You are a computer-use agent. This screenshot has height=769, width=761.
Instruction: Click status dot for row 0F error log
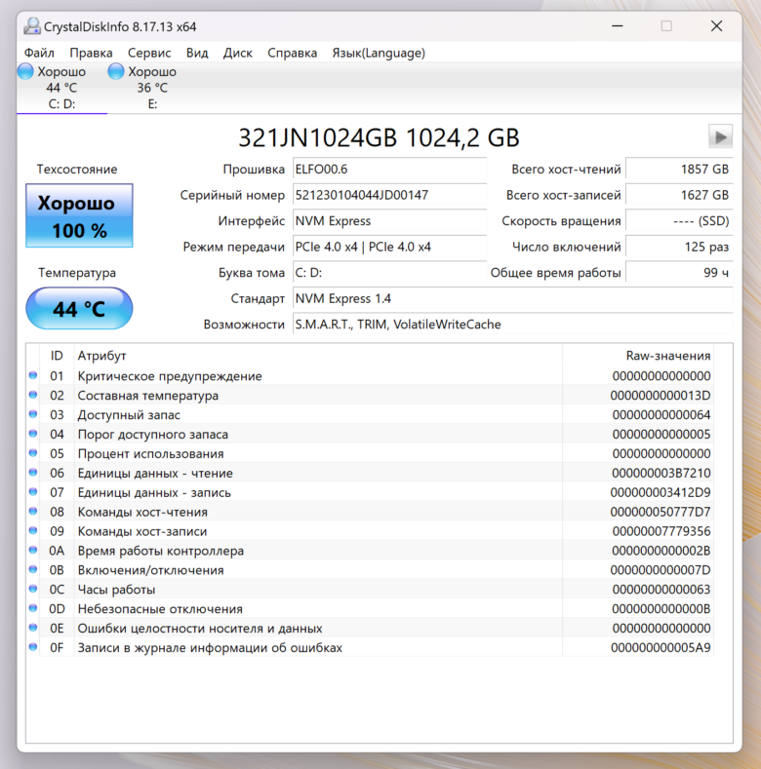[x=33, y=646]
